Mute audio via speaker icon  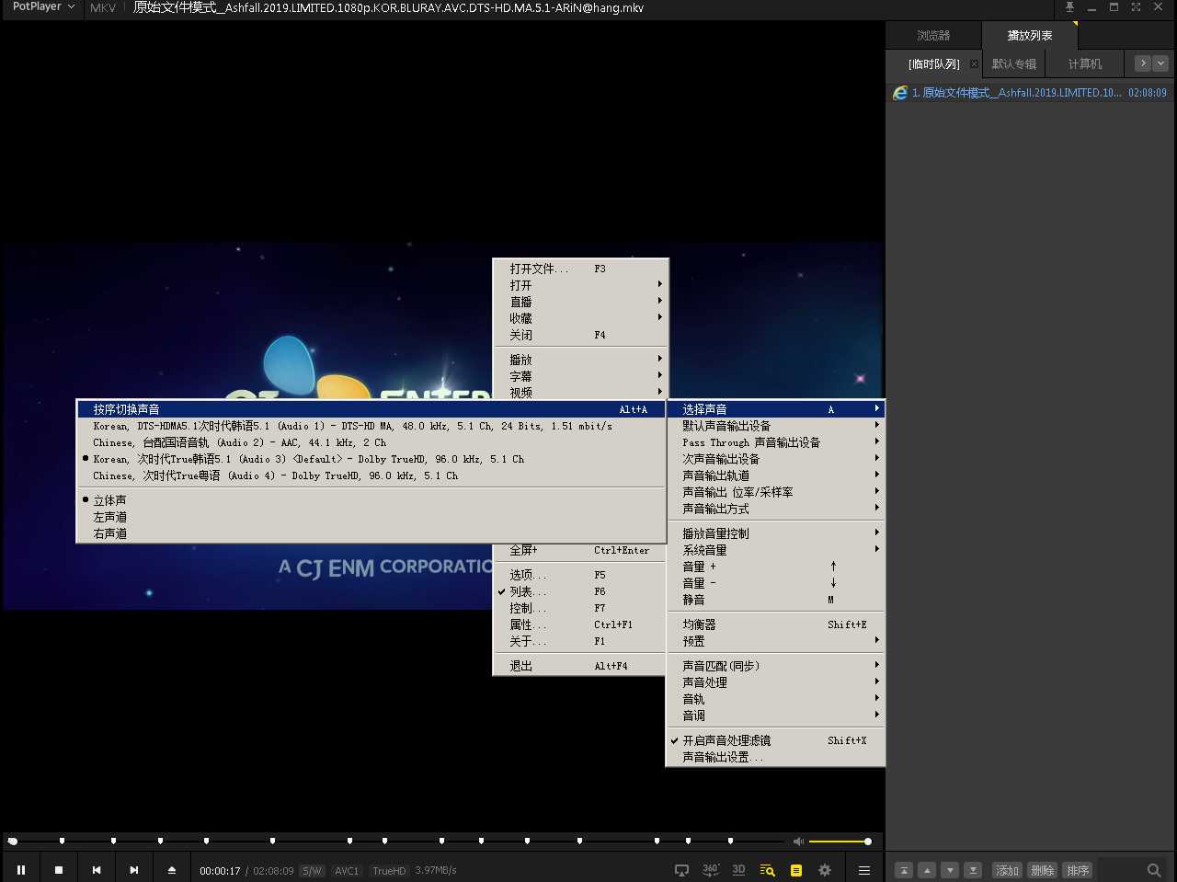click(x=798, y=842)
